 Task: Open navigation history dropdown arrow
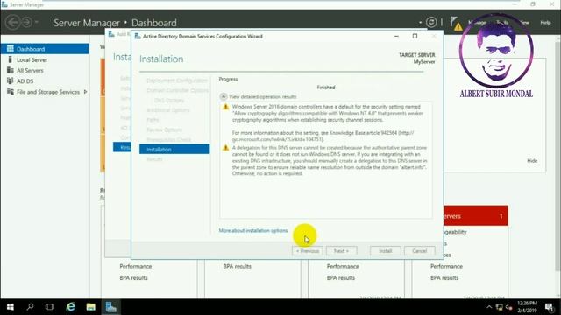[36, 22]
